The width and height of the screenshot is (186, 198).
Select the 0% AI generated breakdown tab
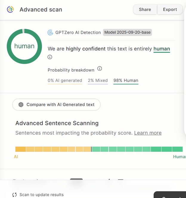pos(65,80)
